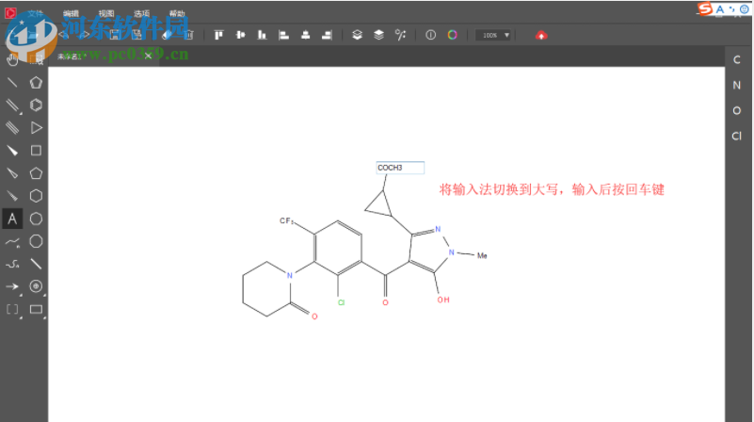Select the cyclobutane square ring tool
The image size is (754, 422).
pyautogui.click(x=36, y=151)
